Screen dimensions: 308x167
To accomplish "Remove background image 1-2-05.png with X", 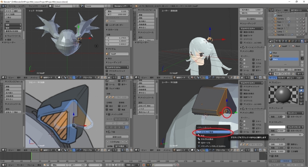I will [126, 141].
